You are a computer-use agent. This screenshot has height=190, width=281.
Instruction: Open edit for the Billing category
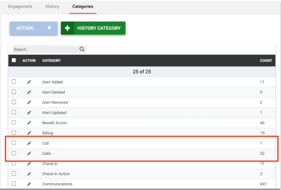pos(29,133)
